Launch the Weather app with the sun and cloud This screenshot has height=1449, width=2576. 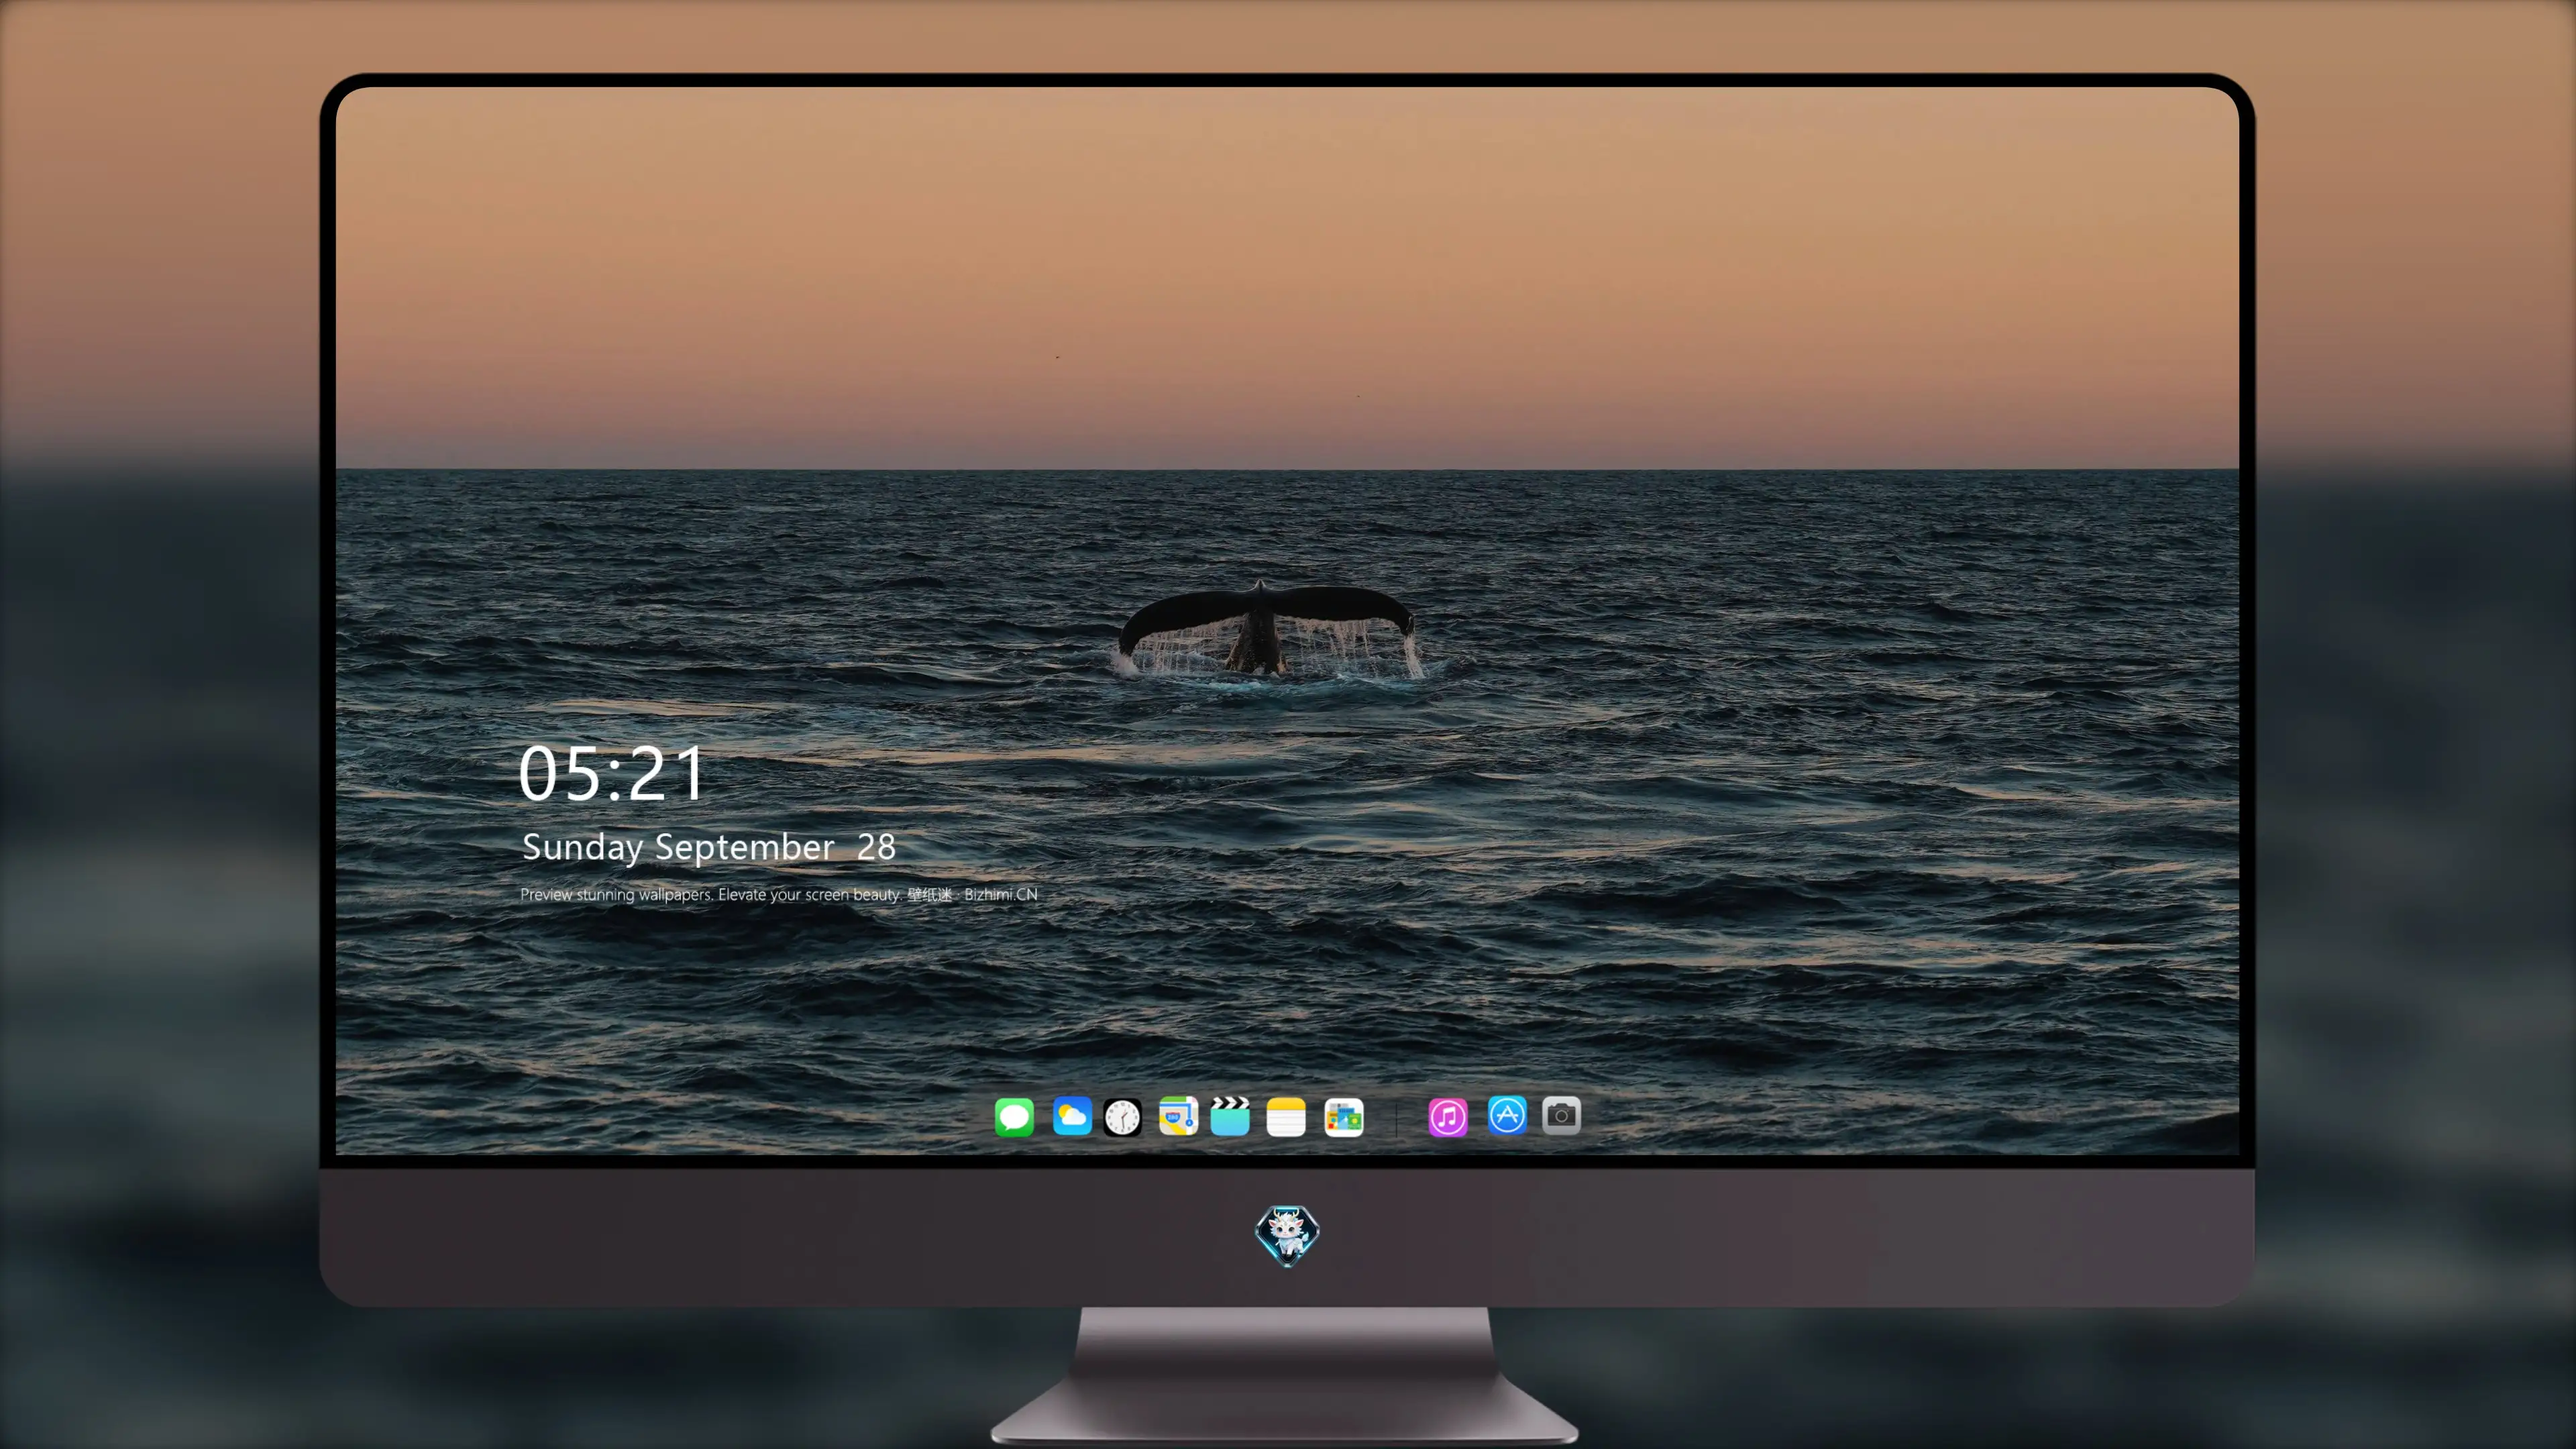click(1072, 1116)
